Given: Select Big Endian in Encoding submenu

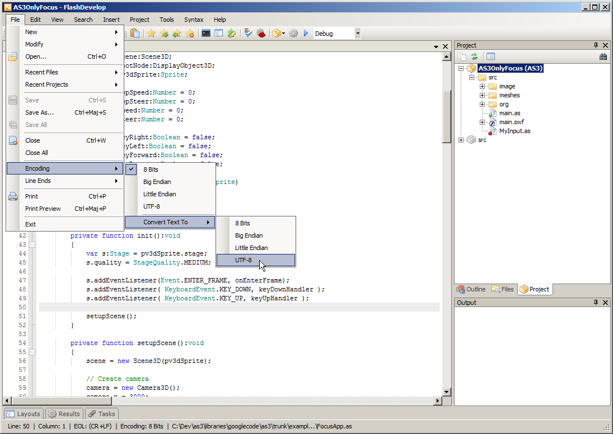Looking at the screenshot, I should [170, 182].
